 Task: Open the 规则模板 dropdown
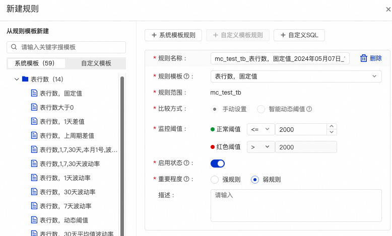coord(296,76)
